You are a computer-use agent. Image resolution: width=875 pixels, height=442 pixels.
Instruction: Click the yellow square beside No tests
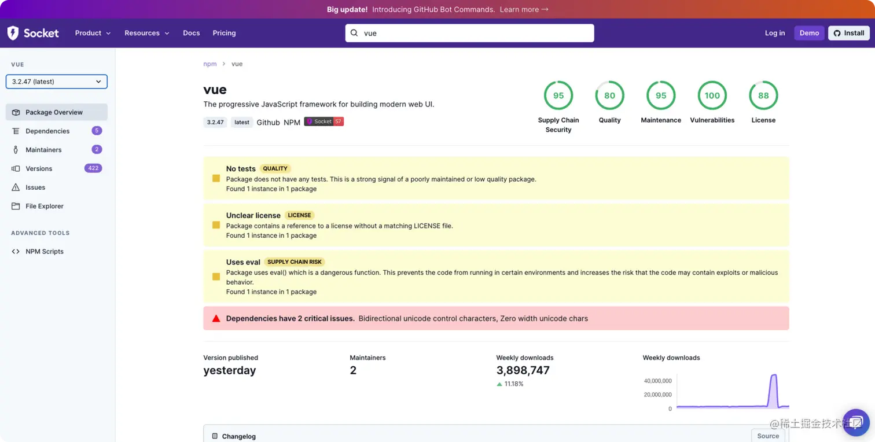click(216, 178)
